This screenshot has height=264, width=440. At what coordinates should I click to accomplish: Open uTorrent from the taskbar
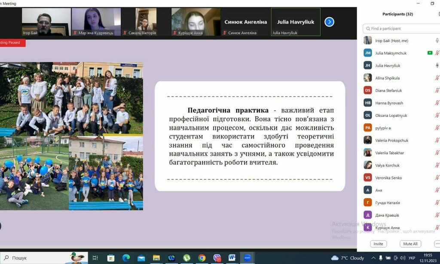187,258
